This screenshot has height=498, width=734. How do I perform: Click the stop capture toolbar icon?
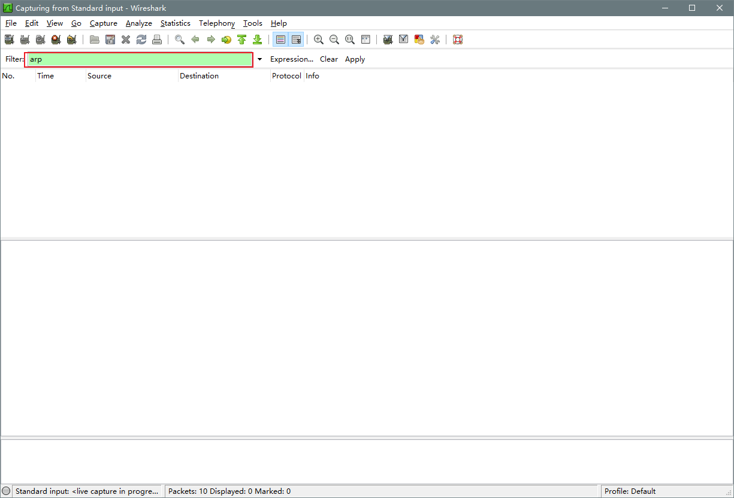pos(56,40)
